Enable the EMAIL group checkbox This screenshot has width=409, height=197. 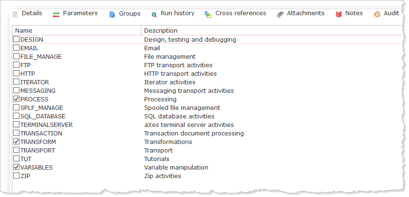tap(17, 48)
